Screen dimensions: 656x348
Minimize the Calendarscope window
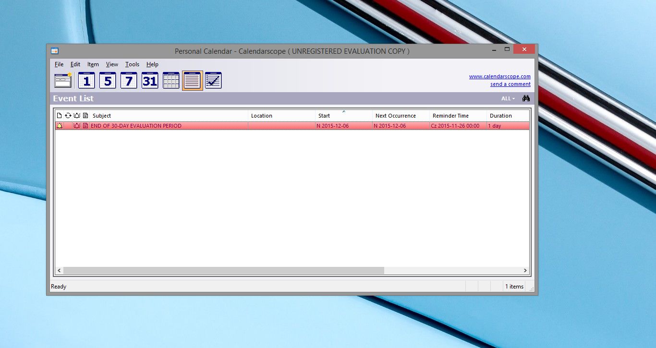click(493, 49)
